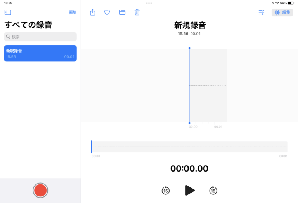Move the recording to a folder
The width and height of the screenshot is (298, 203).
click(x=122, y=12)
